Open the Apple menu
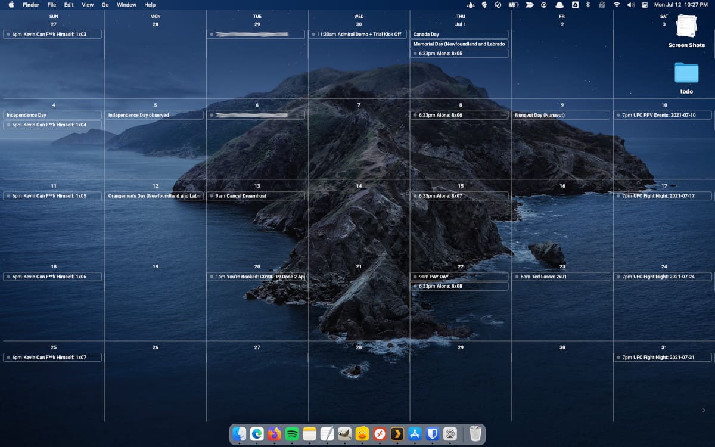 (x=11, y=5)
